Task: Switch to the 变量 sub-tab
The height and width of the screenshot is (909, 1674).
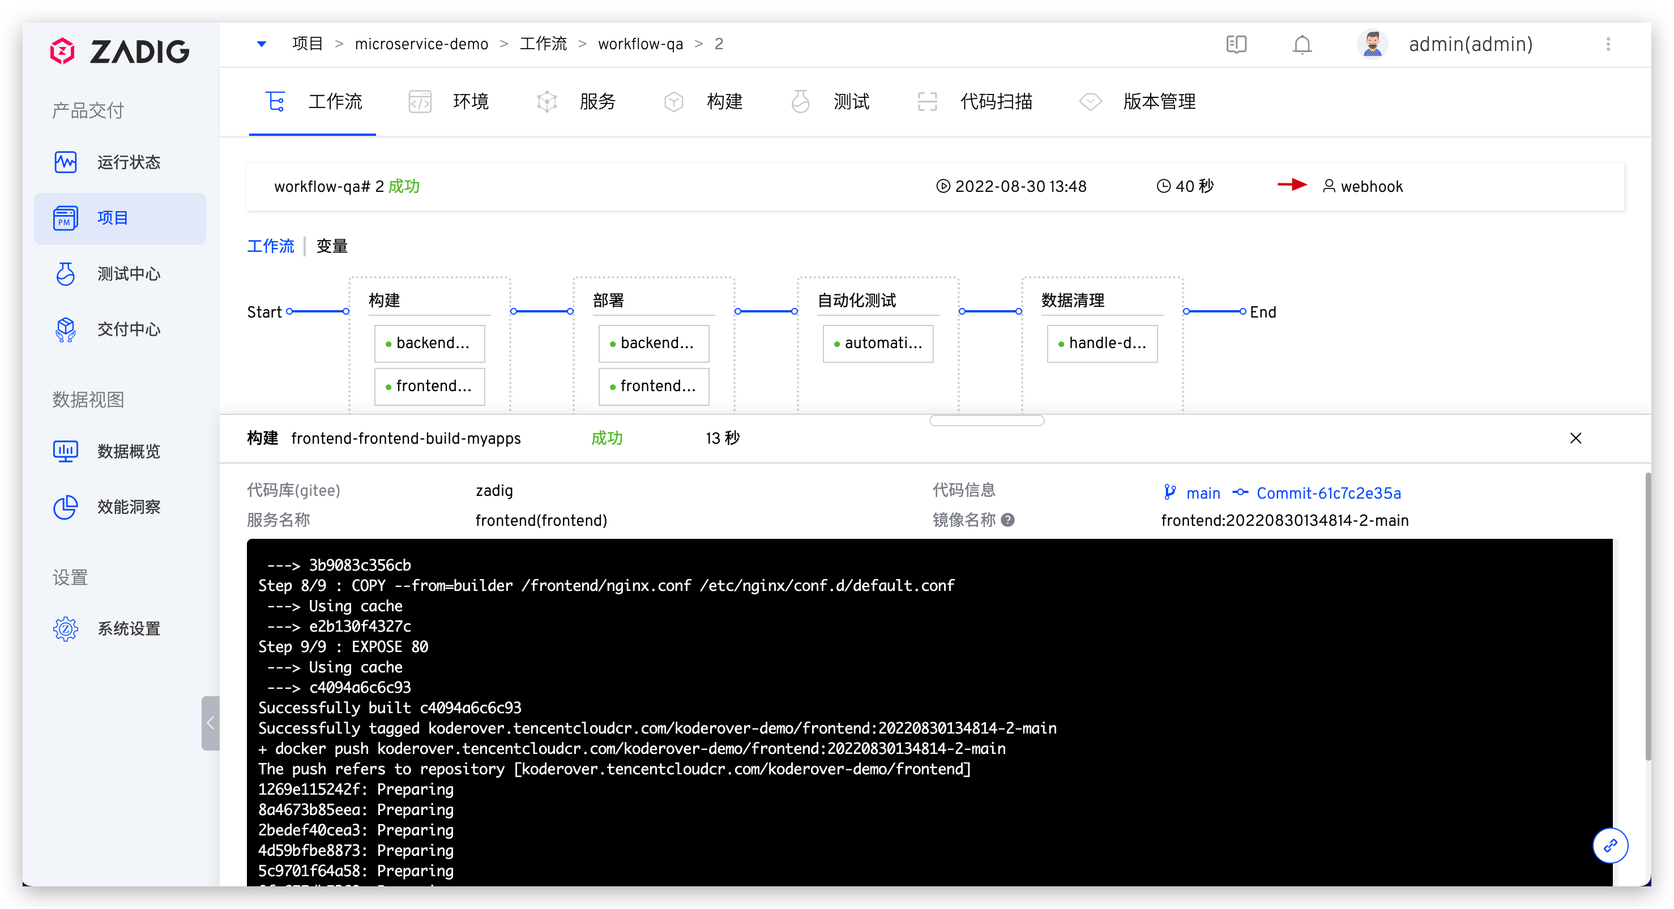Action: point(331,246)
